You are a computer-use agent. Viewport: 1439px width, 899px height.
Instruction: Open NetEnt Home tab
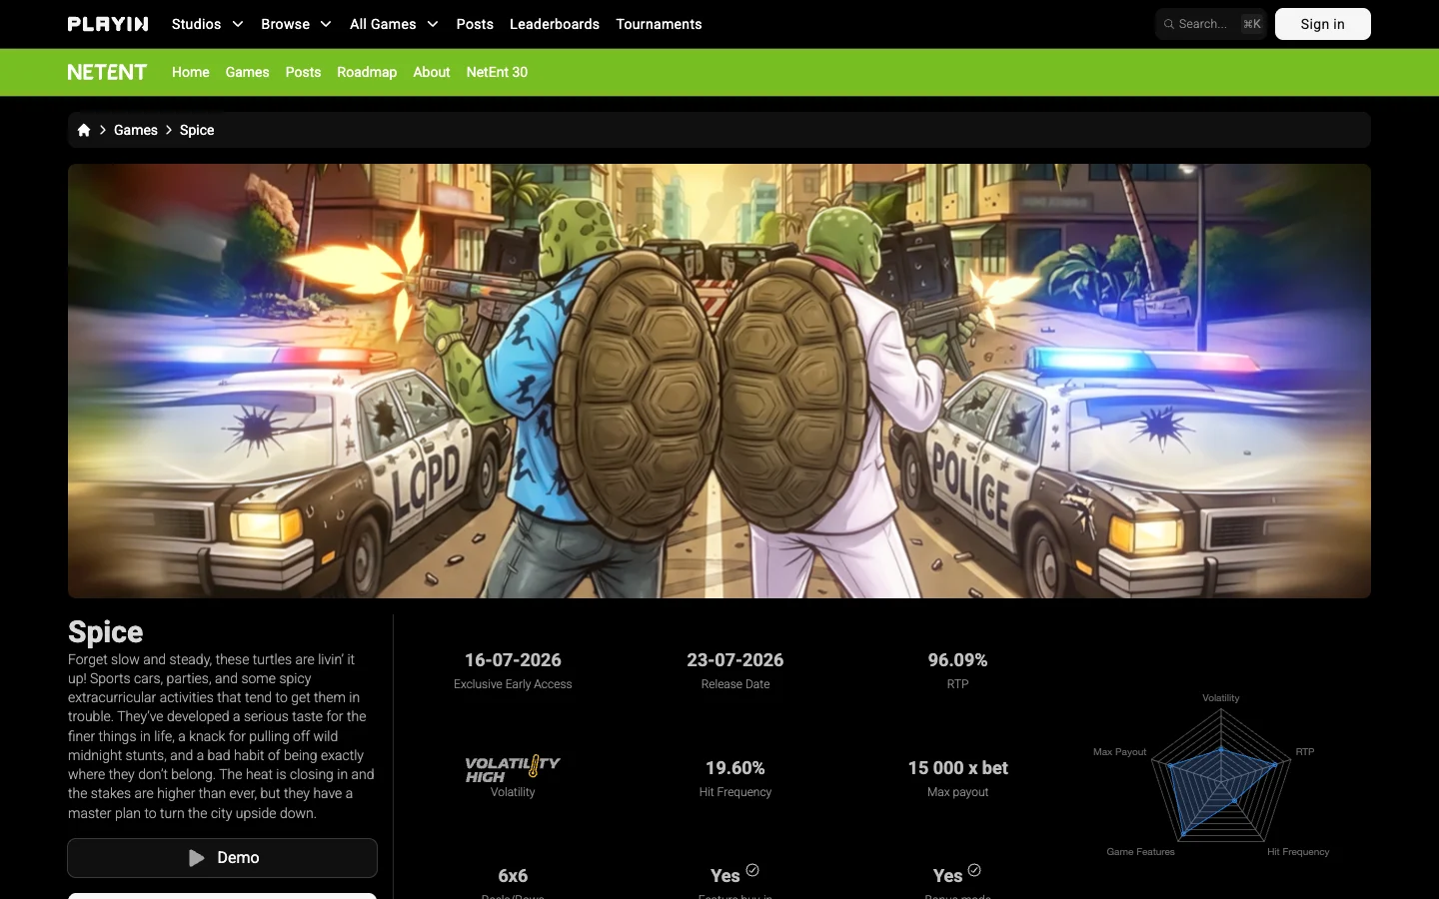pos(191,72)
